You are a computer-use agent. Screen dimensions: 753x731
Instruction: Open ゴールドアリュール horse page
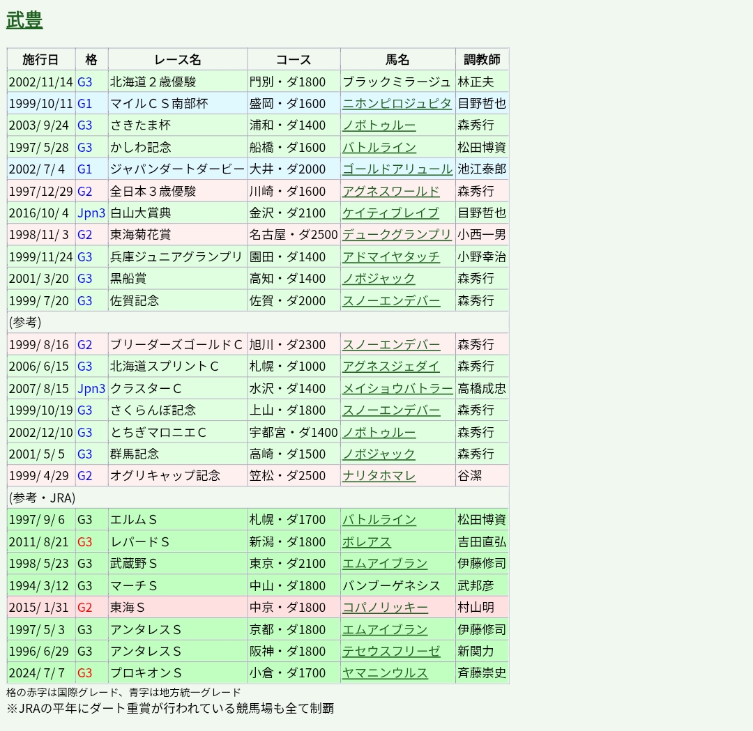(x=397, y=169)
